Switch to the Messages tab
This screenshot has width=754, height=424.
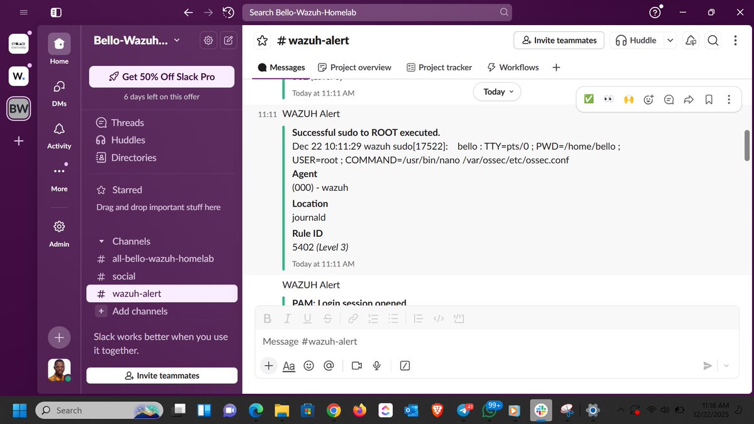pyautogui.click(x=281, y=67)
